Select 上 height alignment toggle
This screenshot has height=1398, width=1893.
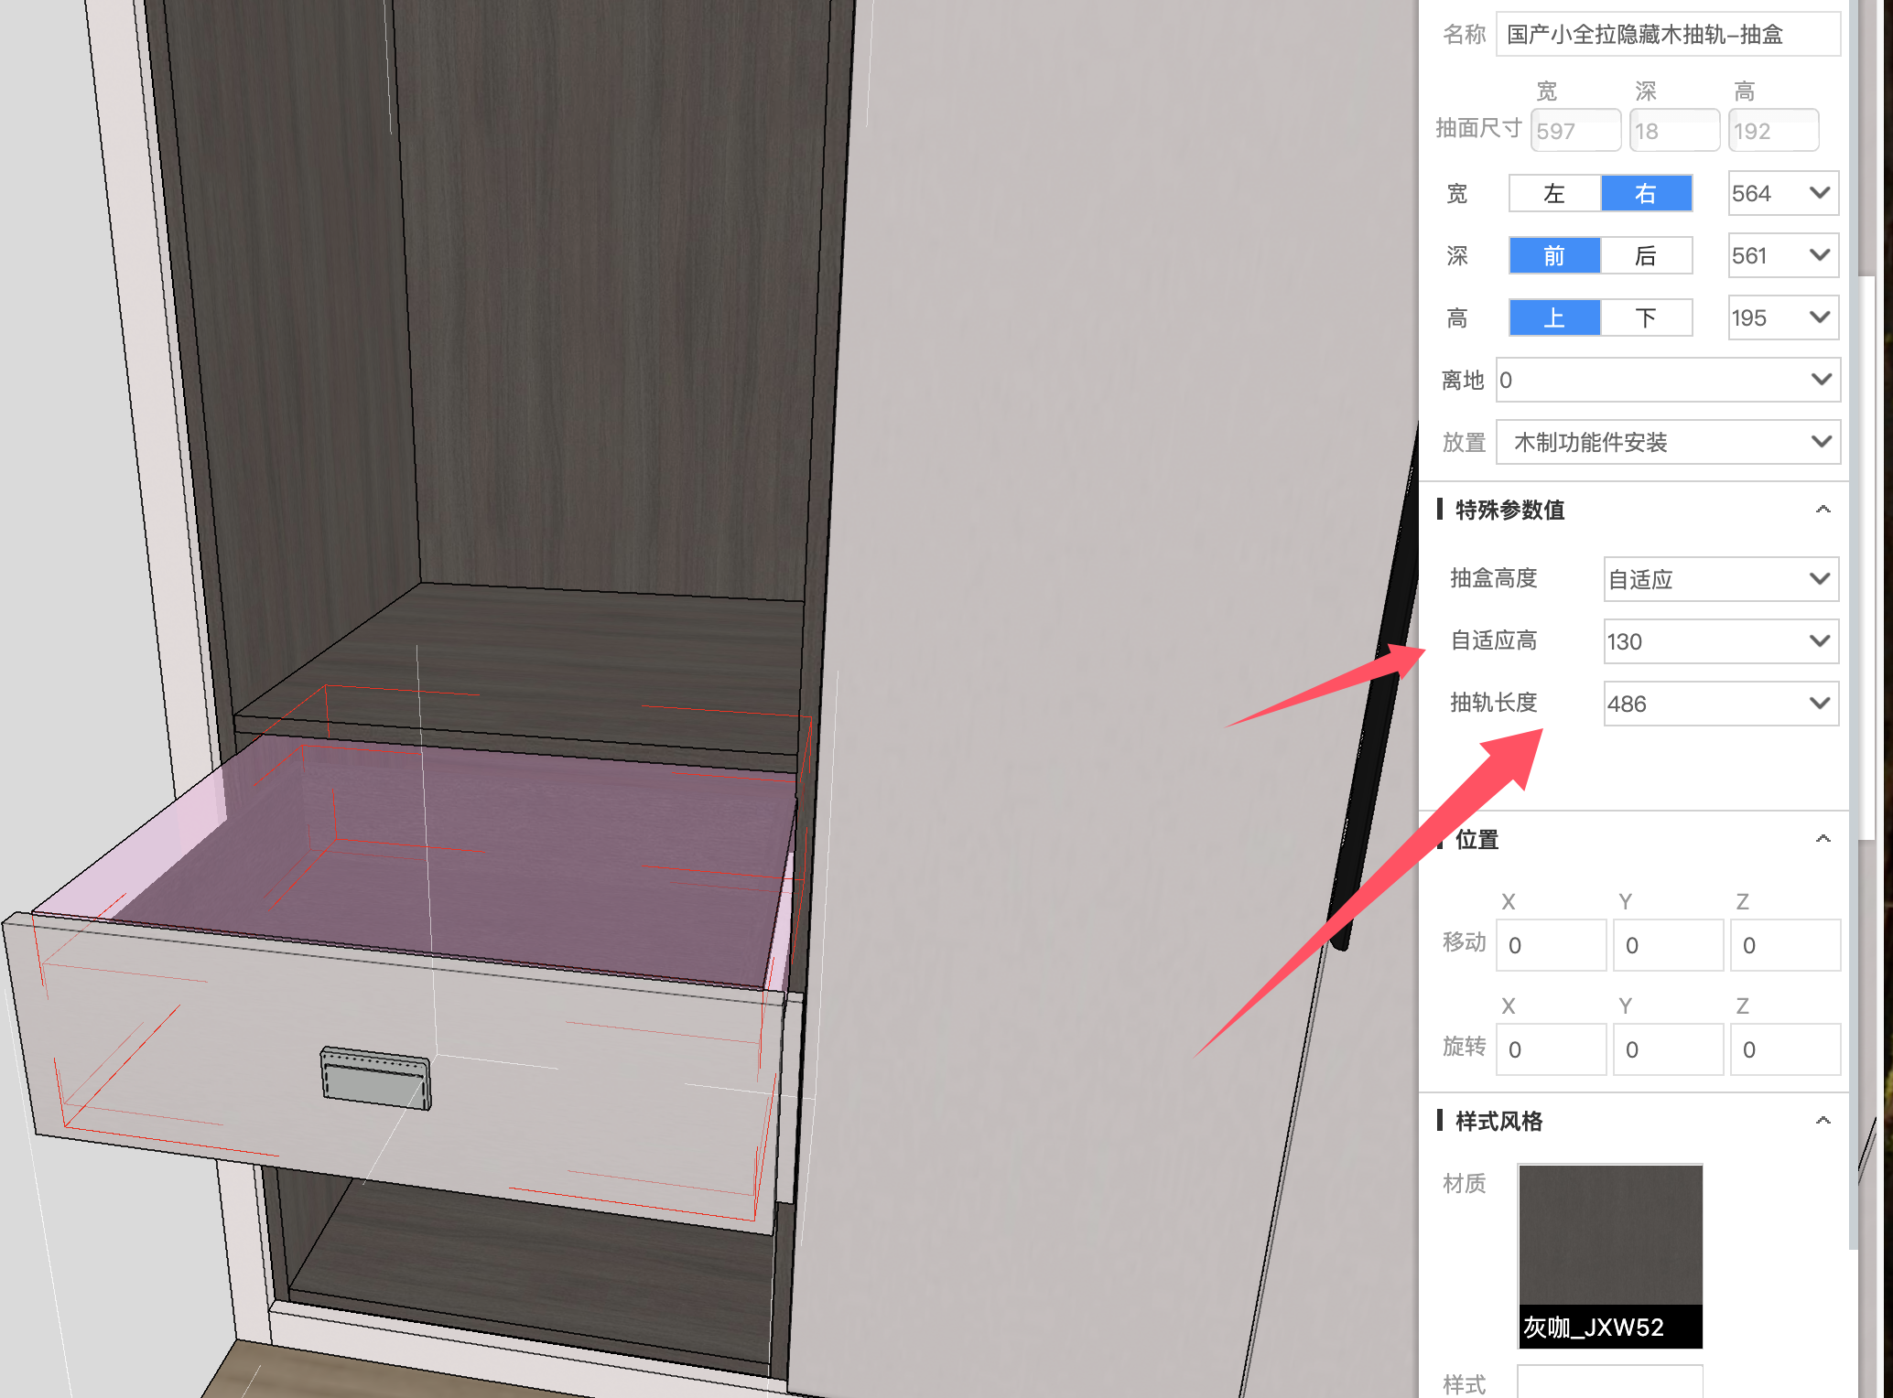(1554, 318)
